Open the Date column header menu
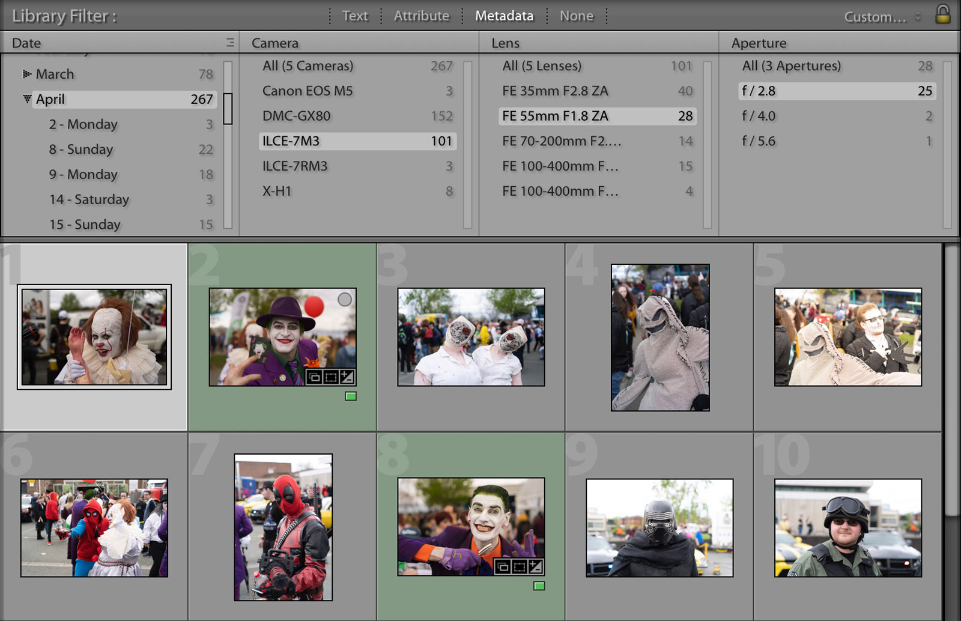The height and width of the screenshot is (621, 961). 26,43
